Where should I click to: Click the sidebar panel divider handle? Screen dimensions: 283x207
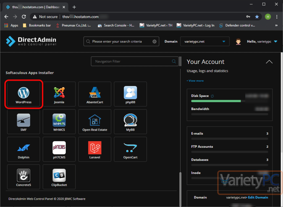click(x=180, y=61)
